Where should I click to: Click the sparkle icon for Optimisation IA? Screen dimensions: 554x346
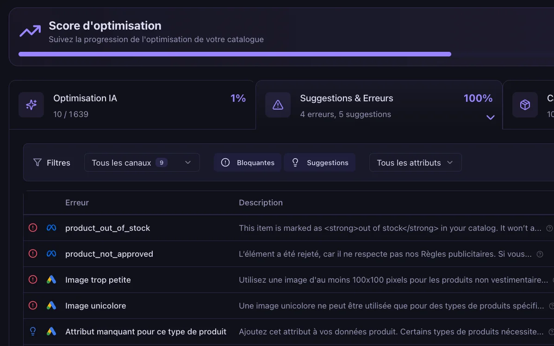pos(31,105)
